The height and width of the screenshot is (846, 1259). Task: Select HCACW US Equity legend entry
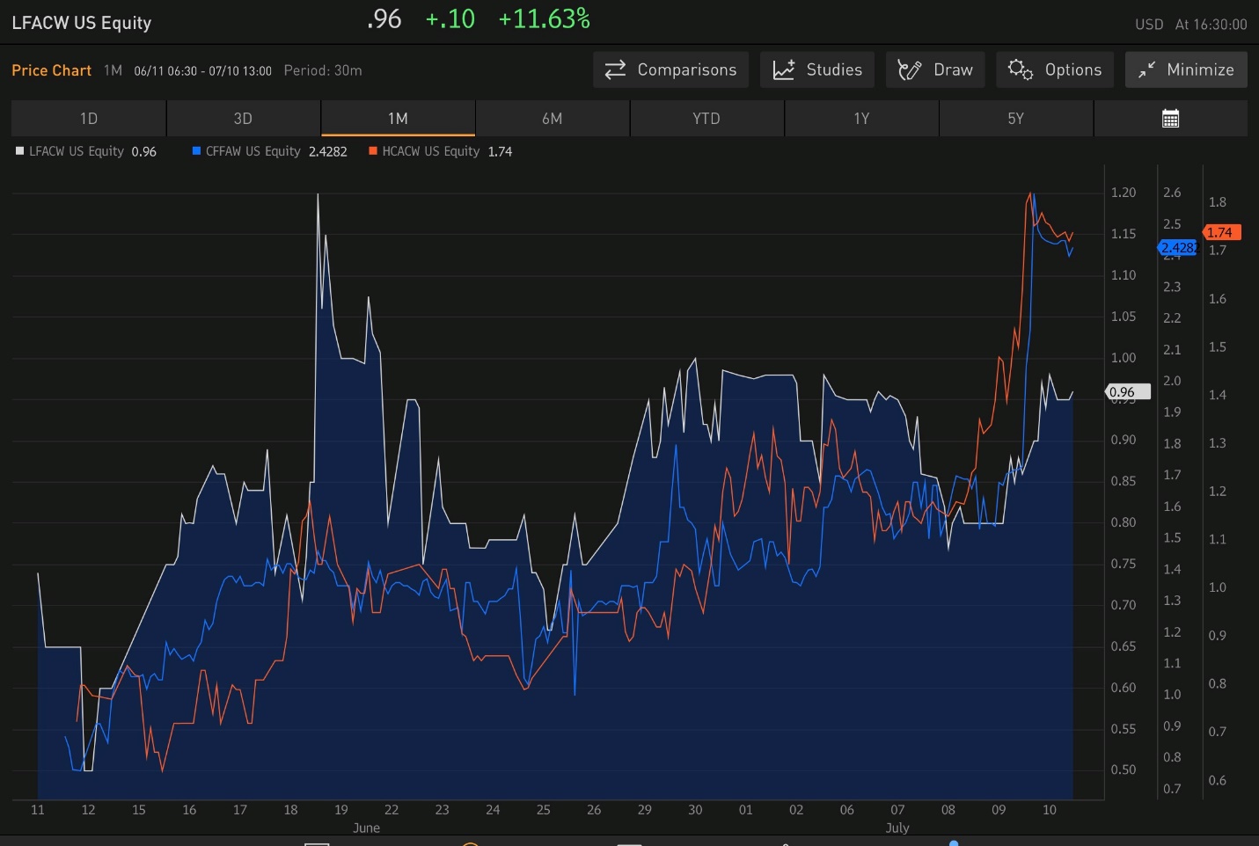(440, 151)
